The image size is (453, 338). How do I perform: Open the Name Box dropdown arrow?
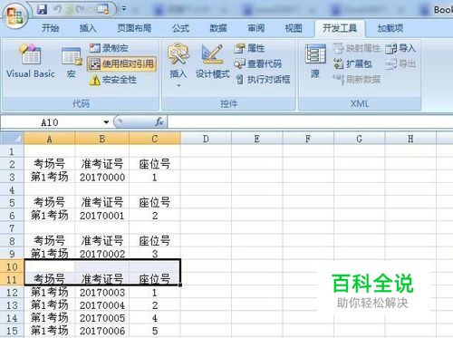(x=106, y=122)
